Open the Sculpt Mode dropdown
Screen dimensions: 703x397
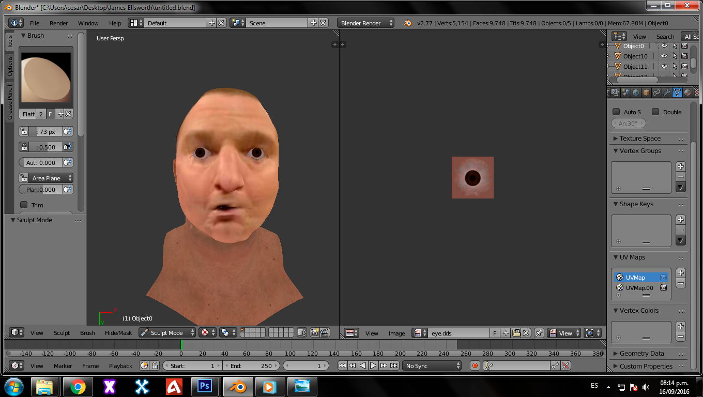167,333
